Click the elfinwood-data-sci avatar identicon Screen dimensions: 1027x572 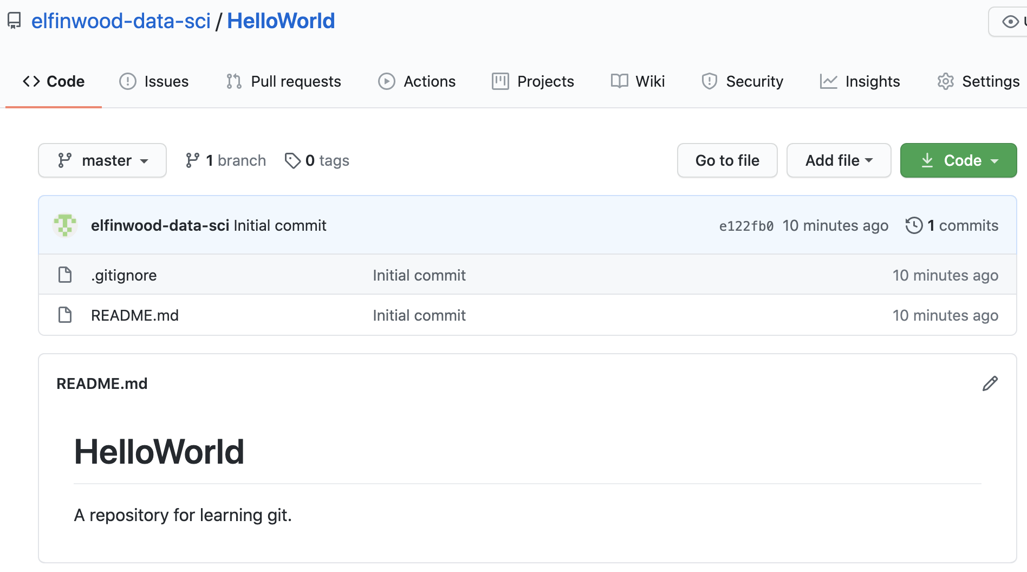point(65,225)
